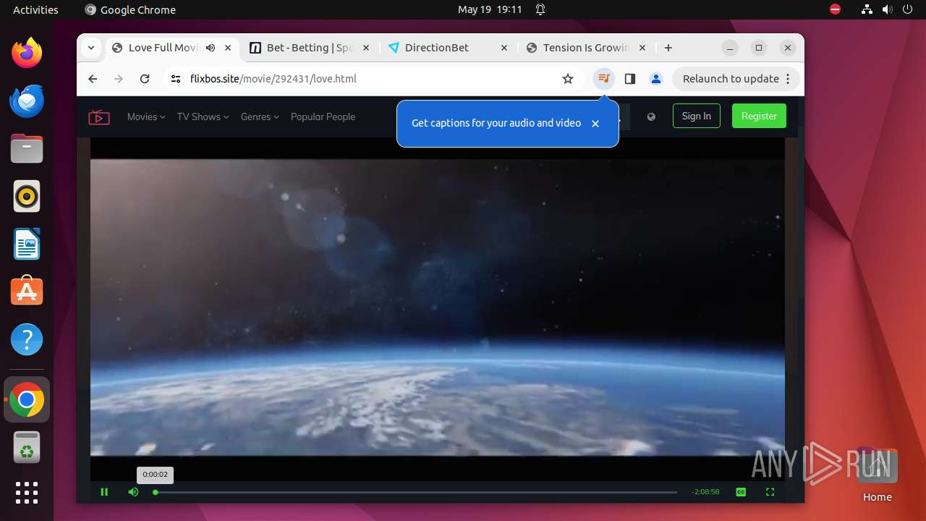This screenshot has height=521, width=926.
Task: Dismiss the captions tooltip popup
Action: pos(595,124)
